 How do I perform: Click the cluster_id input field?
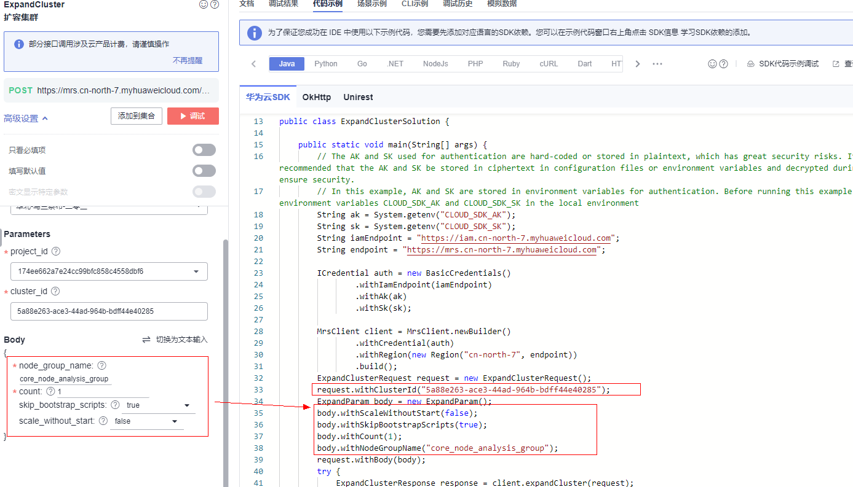point(109,311)
